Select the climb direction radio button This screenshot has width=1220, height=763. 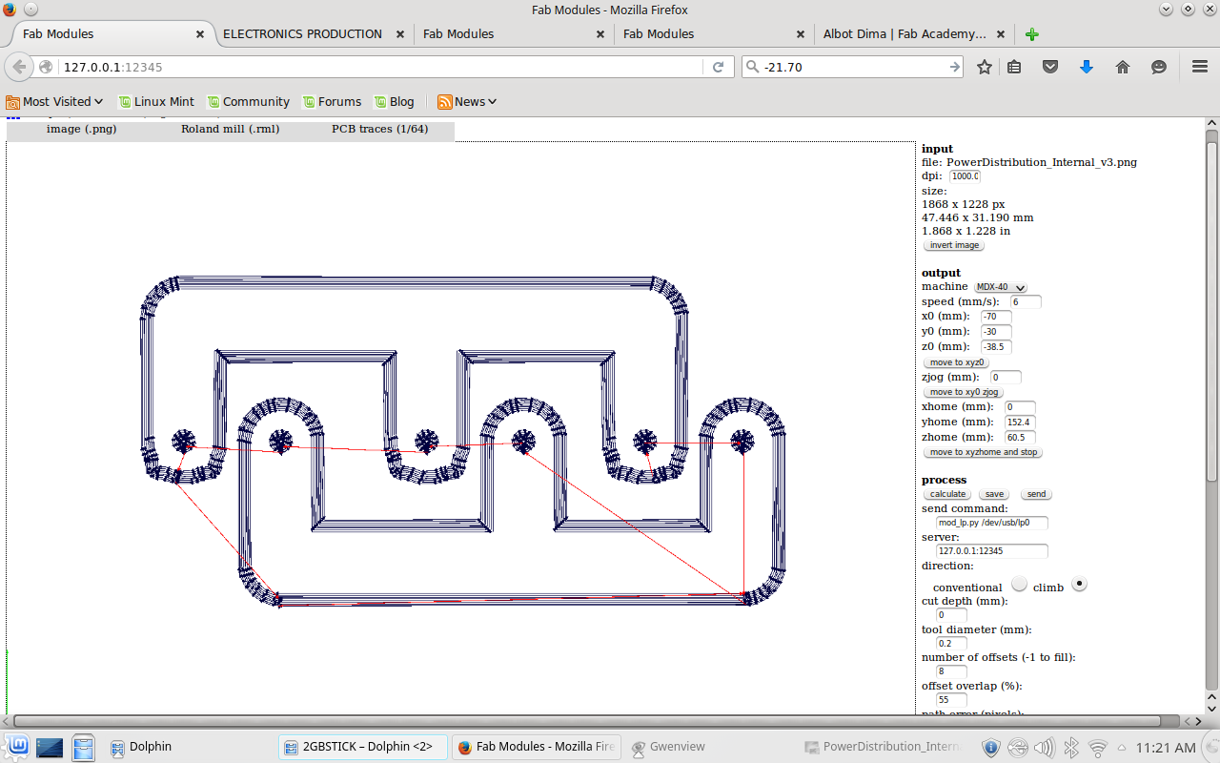click(x=1079, y=584)
